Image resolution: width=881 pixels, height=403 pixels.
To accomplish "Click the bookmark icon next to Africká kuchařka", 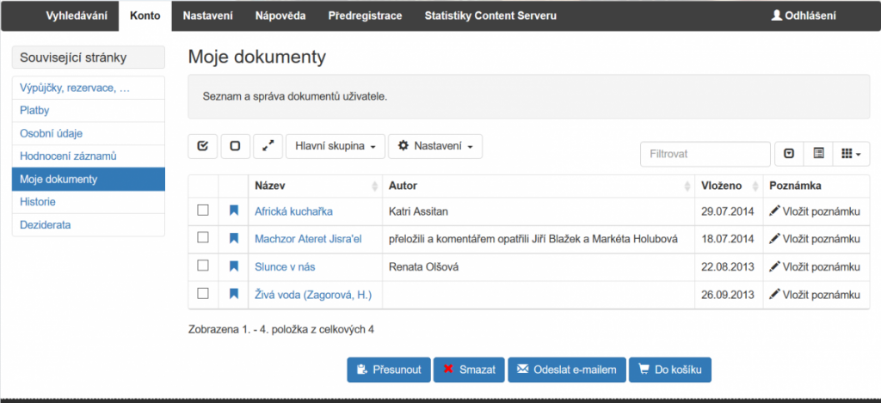I will coord(233,211).
